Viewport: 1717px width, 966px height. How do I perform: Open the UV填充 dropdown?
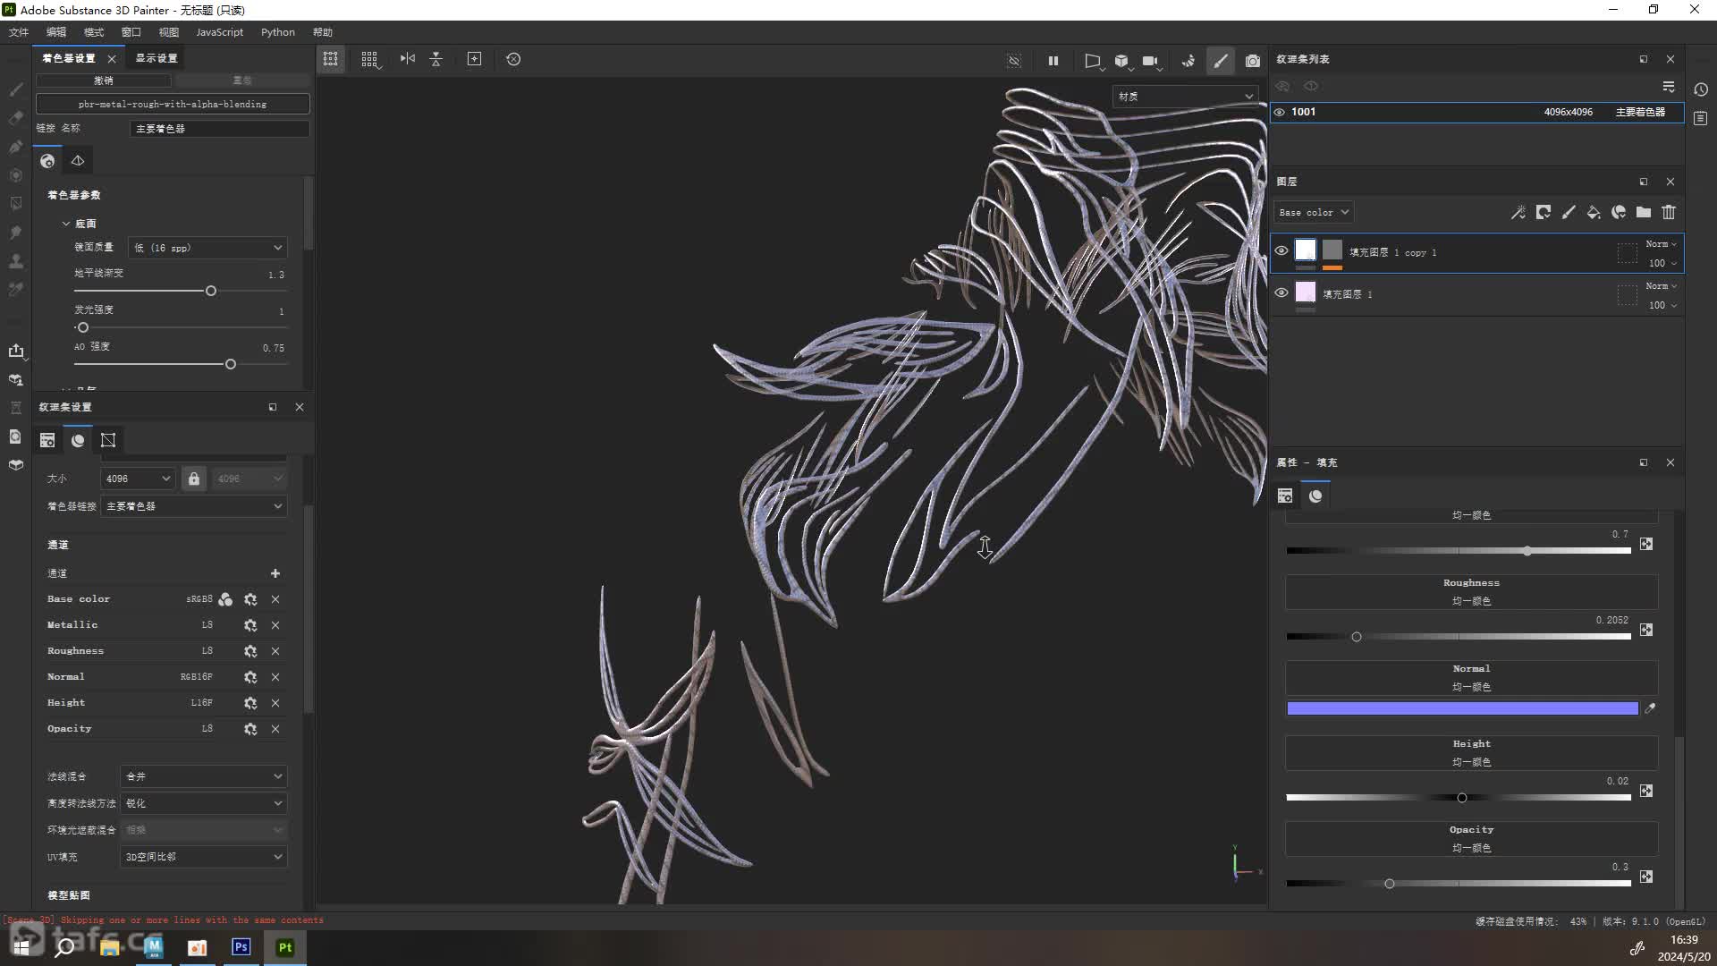(204, 857)
